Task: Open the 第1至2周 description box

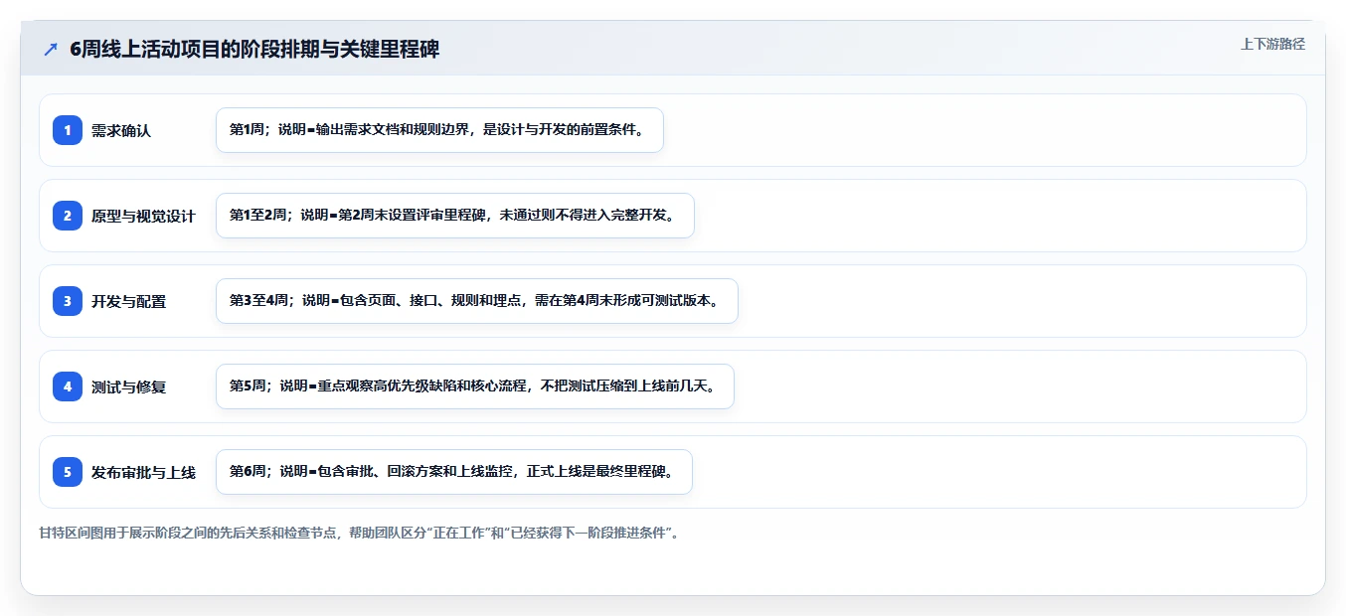Action: [454, 216]
